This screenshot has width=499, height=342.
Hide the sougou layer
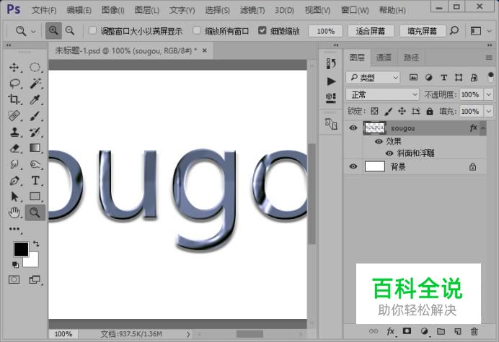(x=353, y=127)
